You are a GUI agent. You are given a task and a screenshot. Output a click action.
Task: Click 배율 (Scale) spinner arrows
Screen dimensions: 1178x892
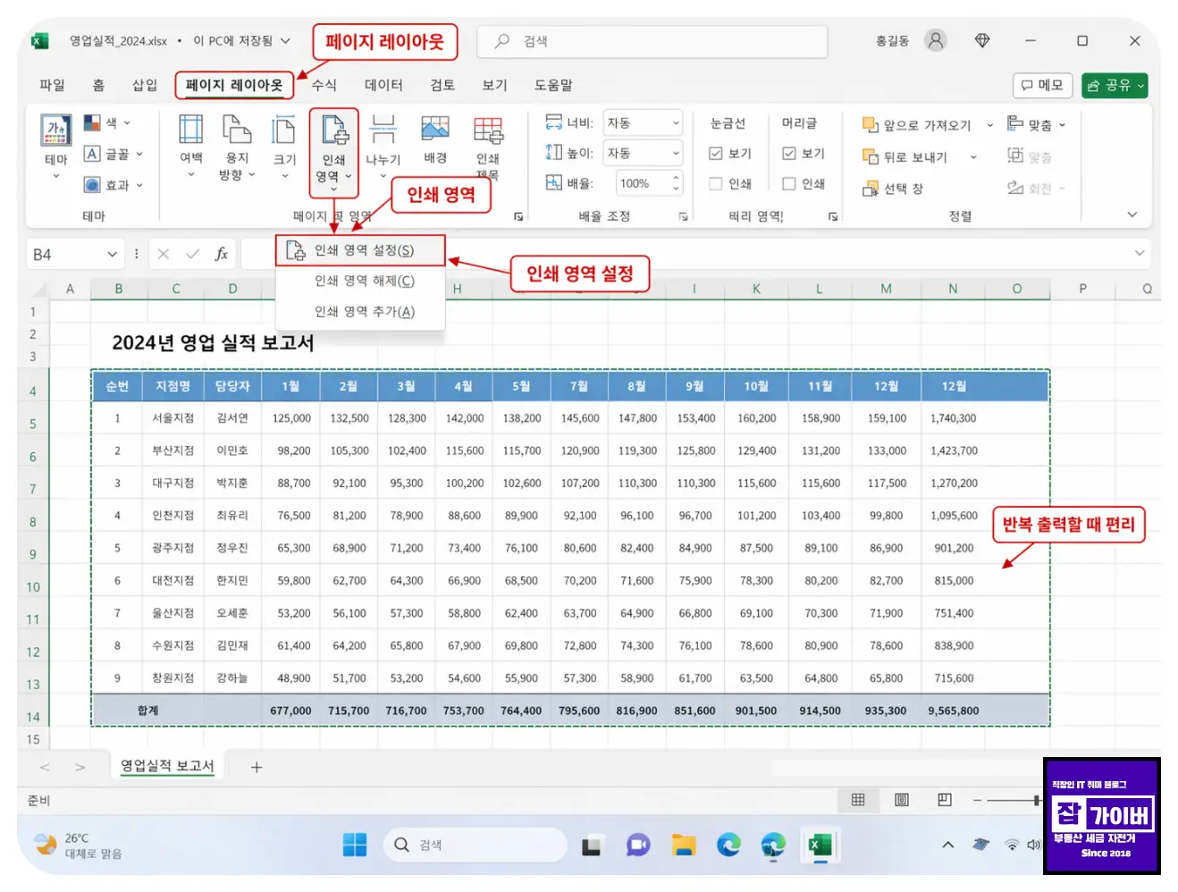(x=676, y=183)
